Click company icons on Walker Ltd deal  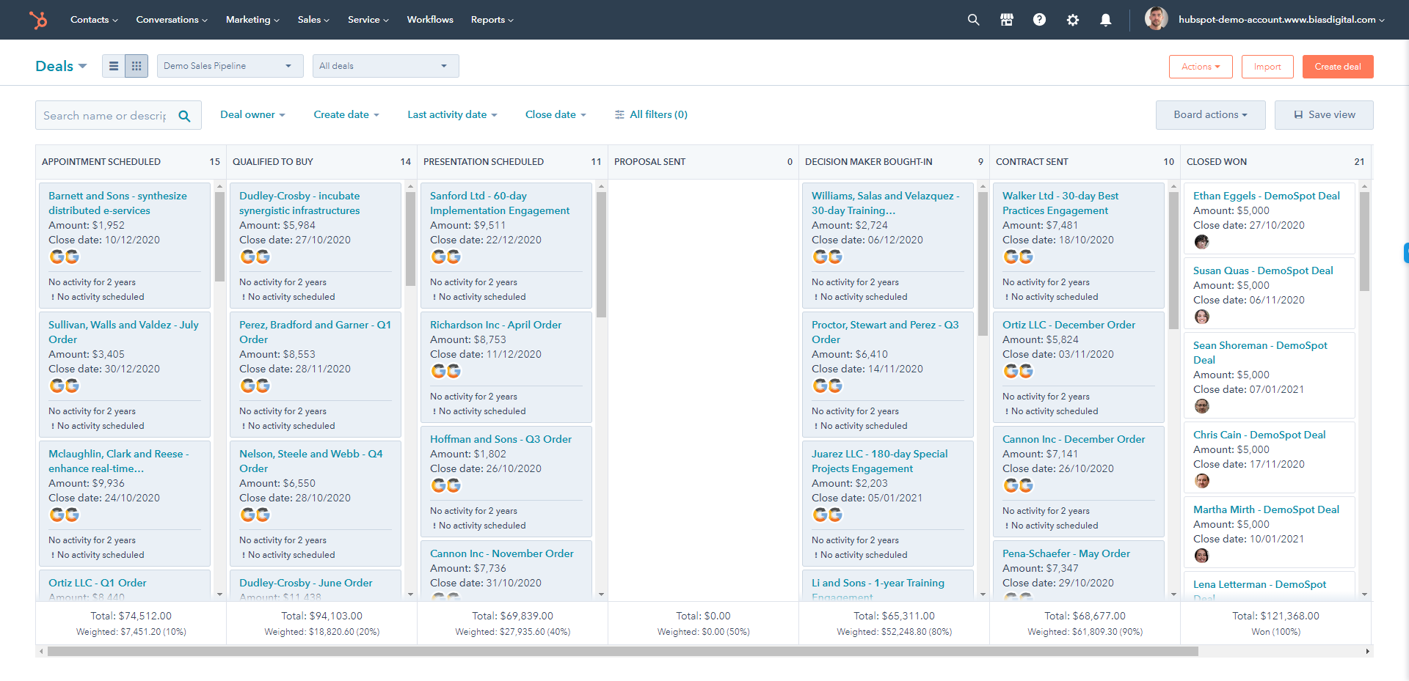point(1019,257)
